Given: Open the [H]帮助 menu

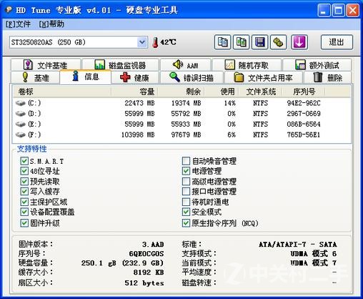Looking at the screenshot, I should click(x=51, y=24).
